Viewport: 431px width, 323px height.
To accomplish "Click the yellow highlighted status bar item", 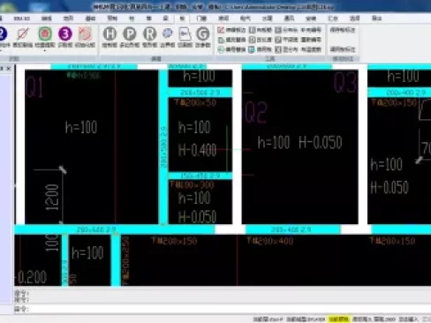I will [338, 319].
